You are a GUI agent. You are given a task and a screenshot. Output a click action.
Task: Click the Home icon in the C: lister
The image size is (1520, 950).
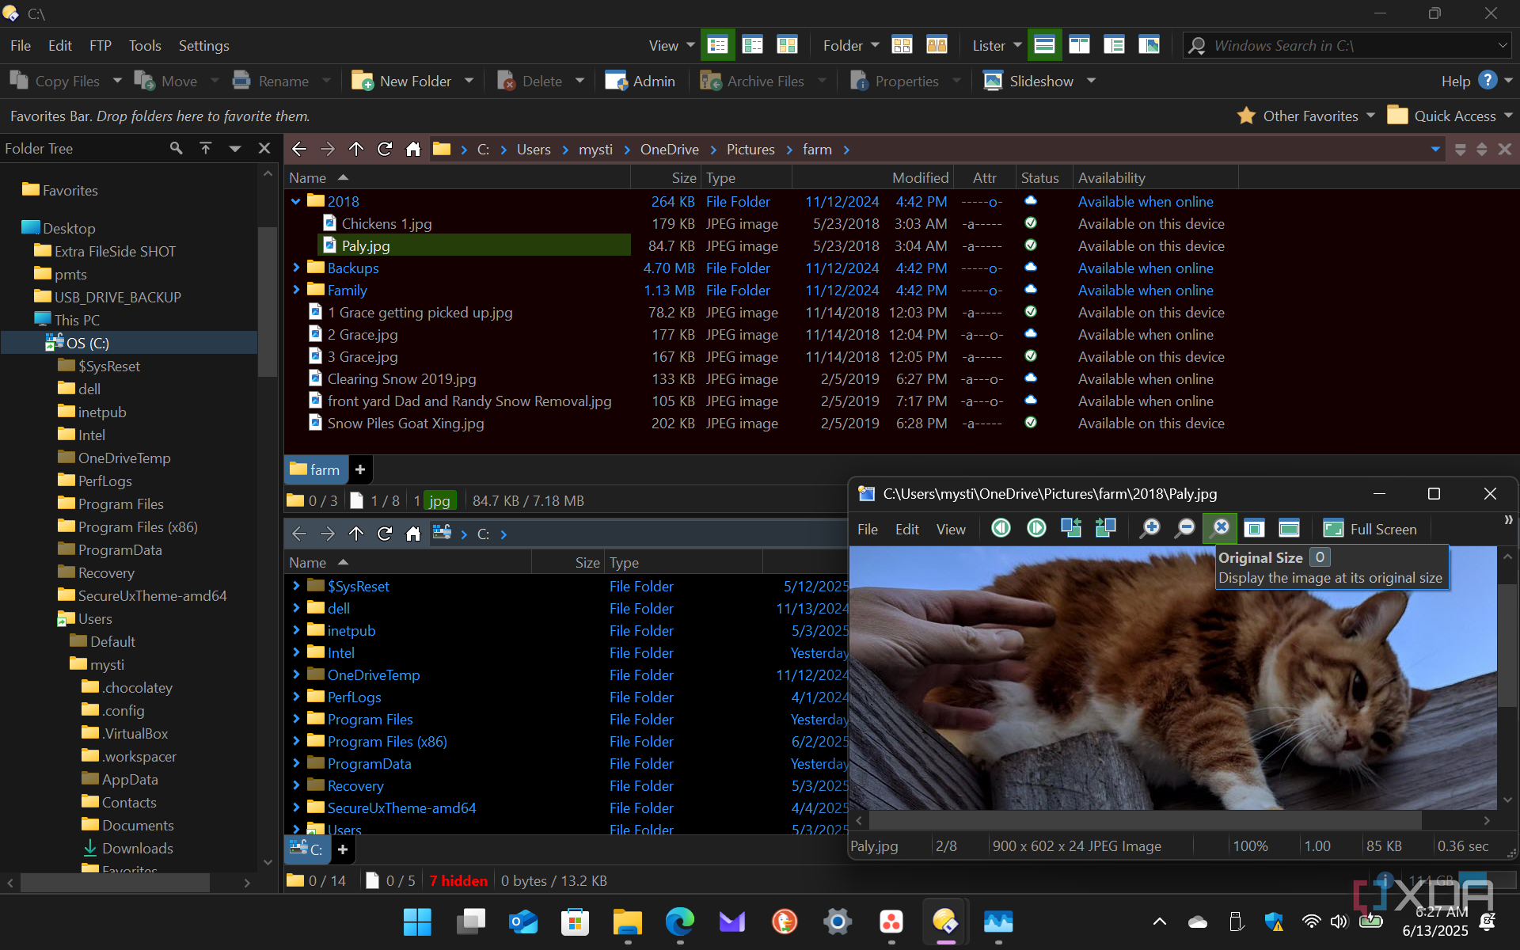[x=413, y=534]
